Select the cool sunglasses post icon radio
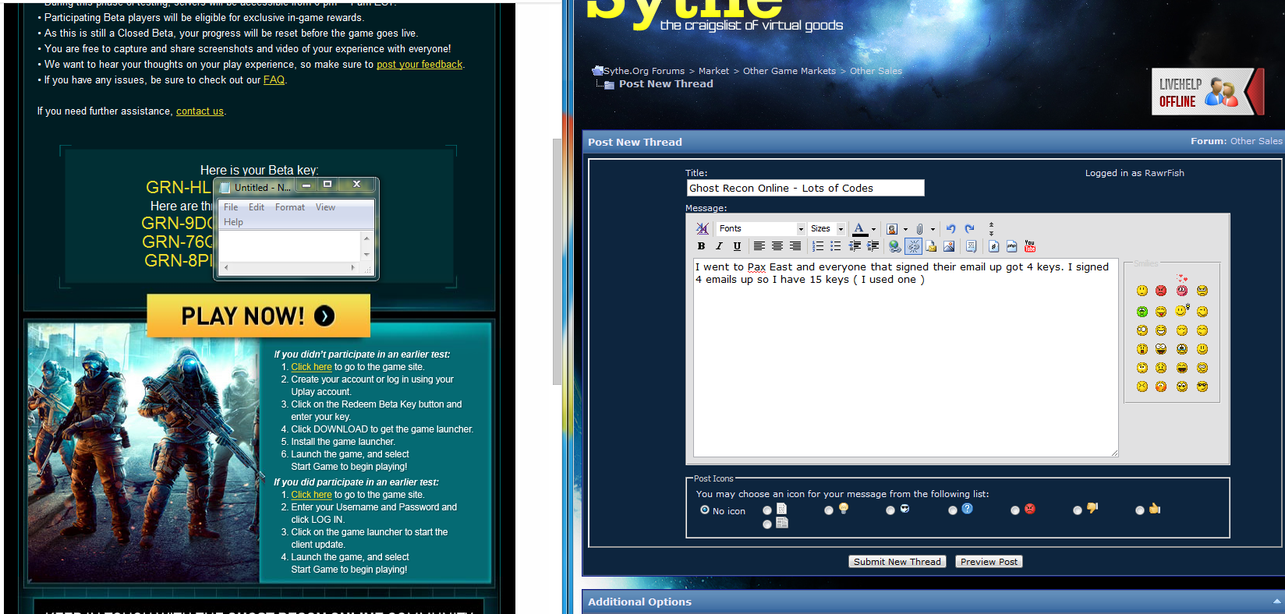This screenshot has width=1285, height=614. tap(890, 510)
